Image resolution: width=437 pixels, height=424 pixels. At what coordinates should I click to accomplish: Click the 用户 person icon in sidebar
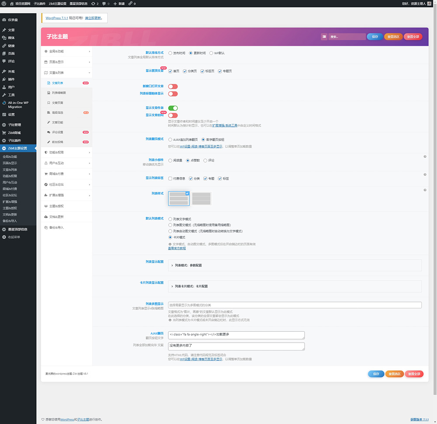[x=4, y=87]
